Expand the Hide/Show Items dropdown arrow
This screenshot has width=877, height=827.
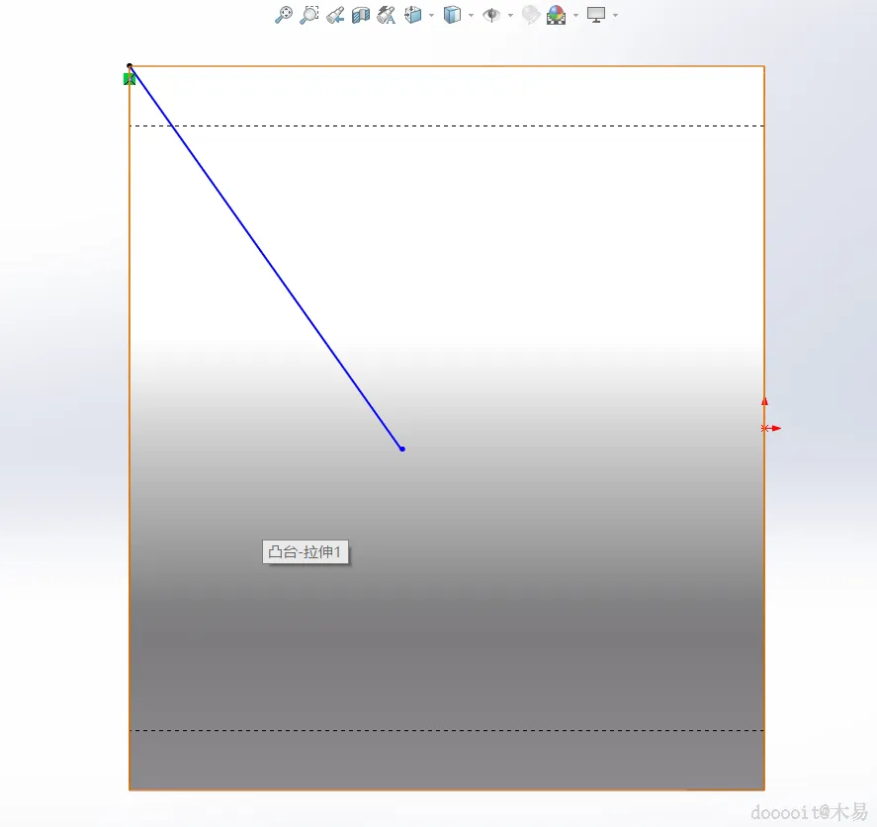pos(510,15)
